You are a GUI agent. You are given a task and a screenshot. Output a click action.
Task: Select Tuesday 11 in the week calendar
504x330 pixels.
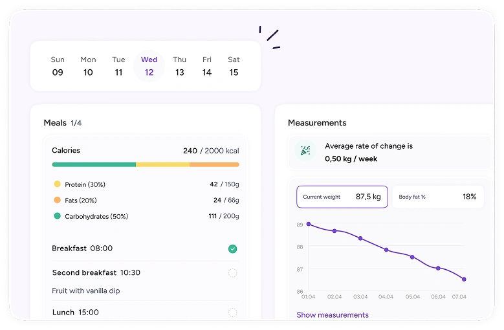click(x=118, y=66)
